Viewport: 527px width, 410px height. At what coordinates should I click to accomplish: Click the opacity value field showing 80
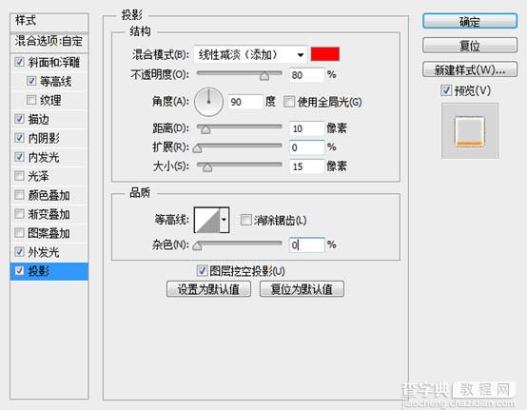click(307, 75)
